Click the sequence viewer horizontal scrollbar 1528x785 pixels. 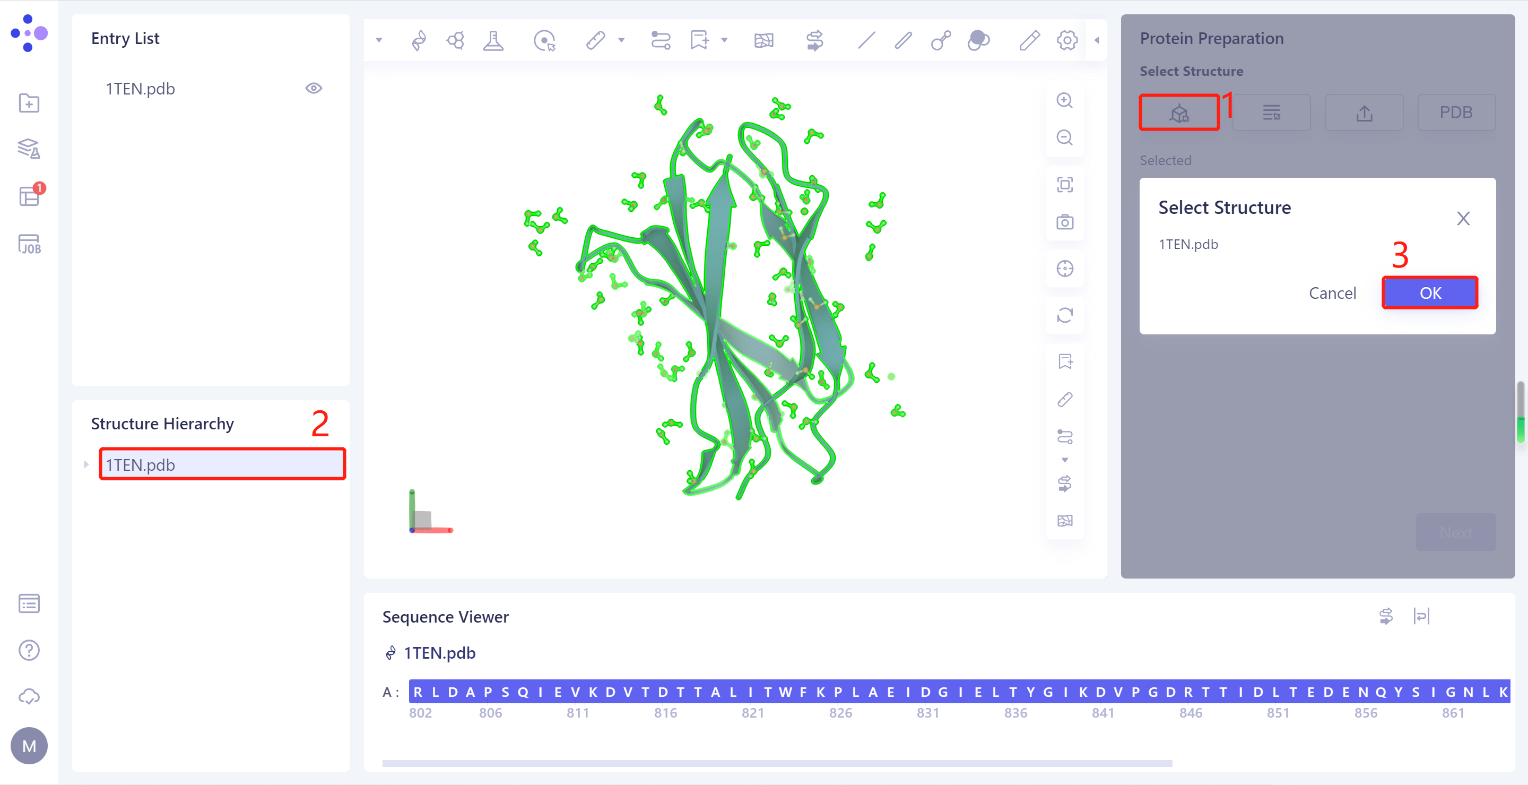click(x=777, y=764)
